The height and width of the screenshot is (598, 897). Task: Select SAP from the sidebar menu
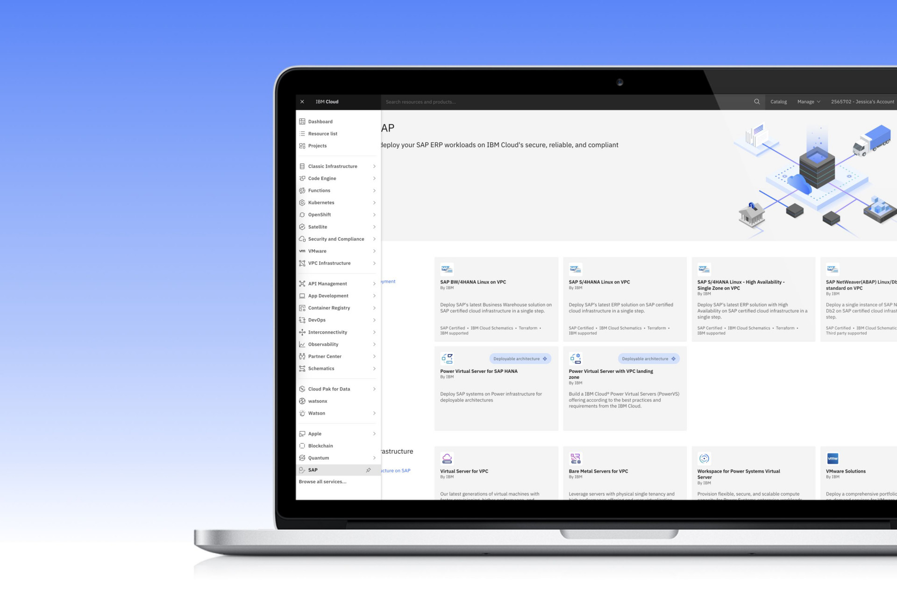(x=313, y=470)
